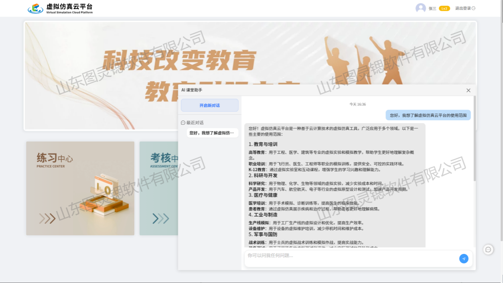Click the teal triple-arrow on 考核中心 card

pyautogui.click(x=160, y=218)
